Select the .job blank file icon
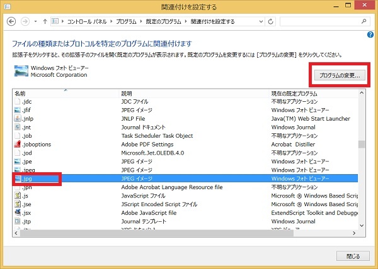The image size is (378, 269). [x=18, y=136]
